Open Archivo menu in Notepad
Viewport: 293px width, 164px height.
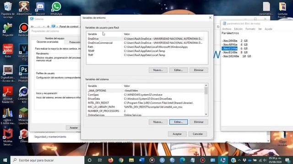[x=227, y=29]
